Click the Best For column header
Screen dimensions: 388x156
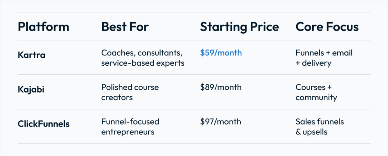pyautogui.click(x=125, y=27)
